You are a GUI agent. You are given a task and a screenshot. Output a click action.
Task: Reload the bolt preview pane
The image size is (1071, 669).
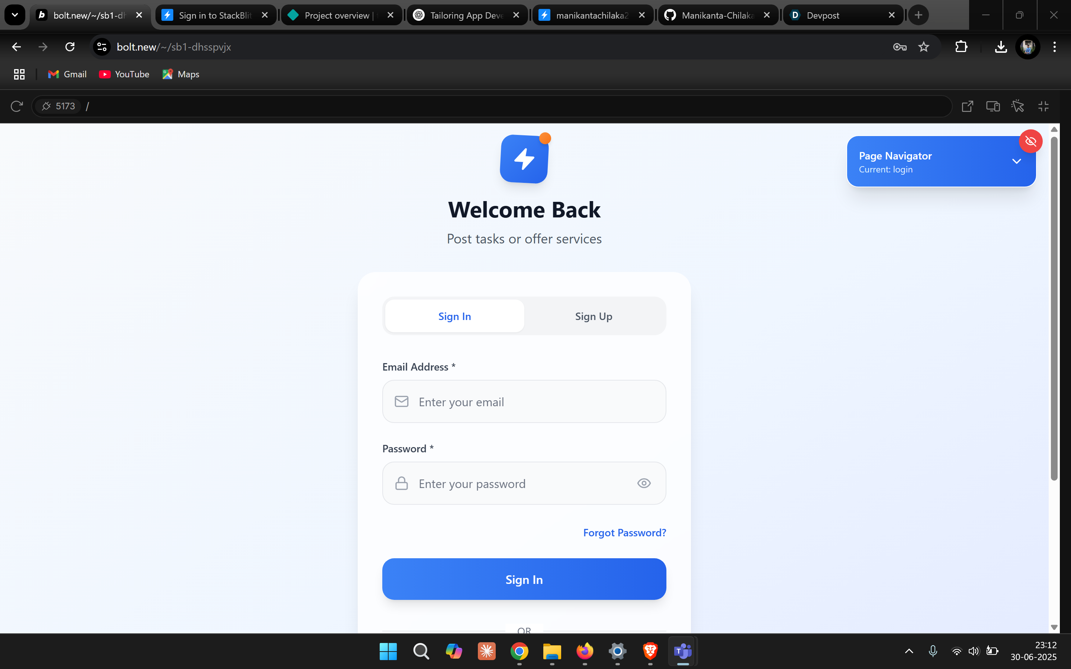coord(16,106)
